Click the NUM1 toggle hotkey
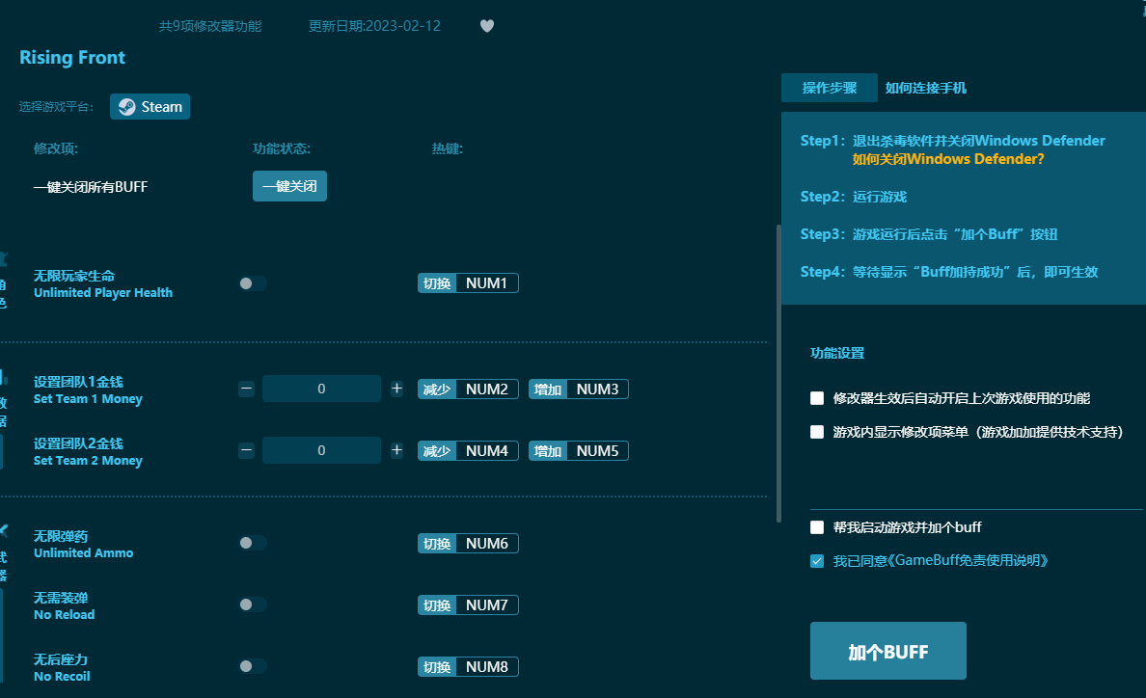1146x698 pixels. pyautogui.click(x=468, y=283)
